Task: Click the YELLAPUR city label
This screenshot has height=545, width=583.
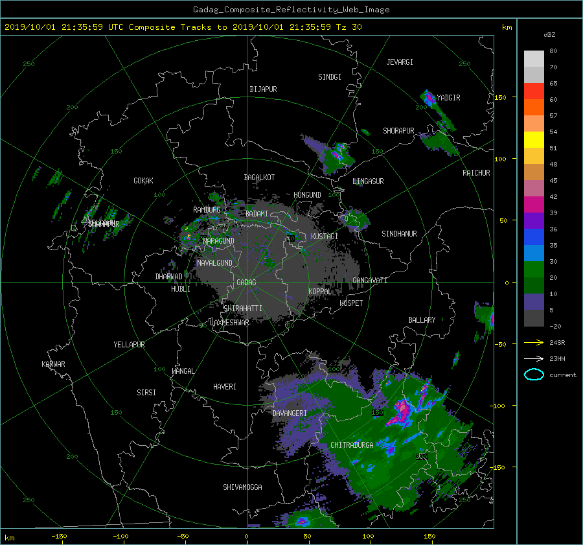Action: 129,345
